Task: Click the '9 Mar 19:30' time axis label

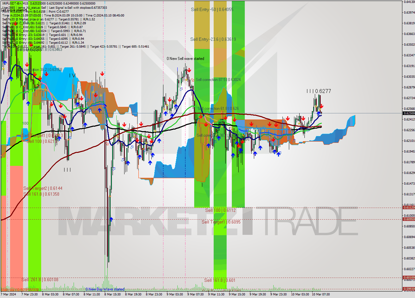Action: 258,294
